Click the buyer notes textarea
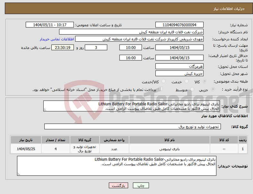Viewport: 253px width, 194px height. [117, 166]
